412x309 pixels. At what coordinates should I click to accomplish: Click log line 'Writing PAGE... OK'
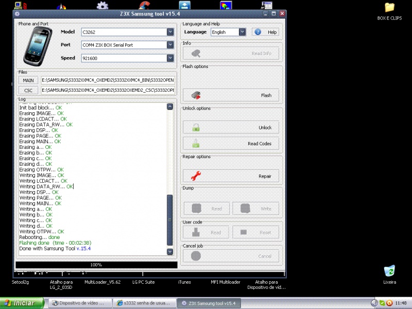[x=41, y=198]
